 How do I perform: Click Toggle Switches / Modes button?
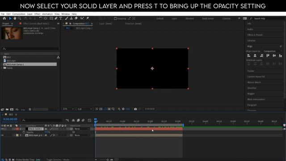click(x=58, y=160)
